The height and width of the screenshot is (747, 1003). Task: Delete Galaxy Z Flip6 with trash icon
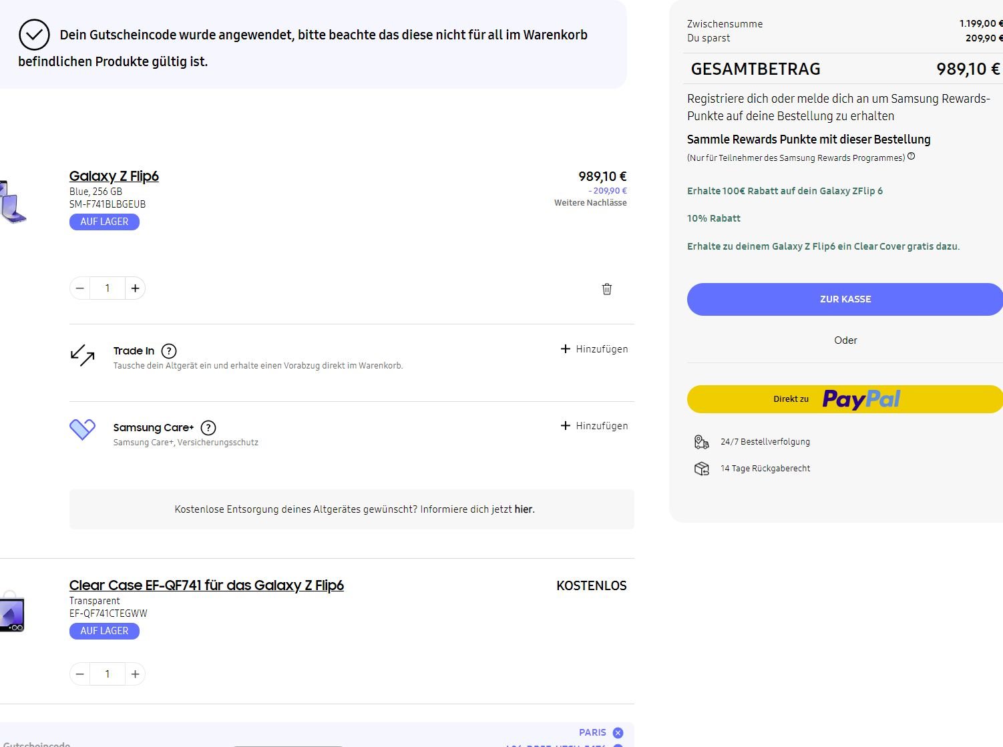click(606, 289)
